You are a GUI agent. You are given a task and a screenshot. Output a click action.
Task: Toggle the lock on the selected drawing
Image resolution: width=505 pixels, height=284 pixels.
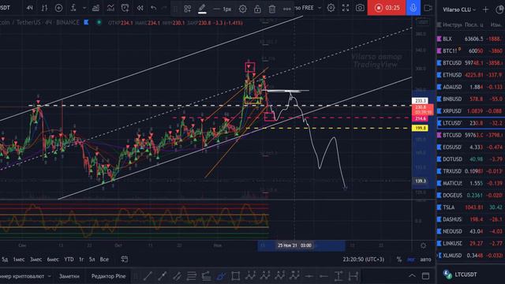pos(257,9)
